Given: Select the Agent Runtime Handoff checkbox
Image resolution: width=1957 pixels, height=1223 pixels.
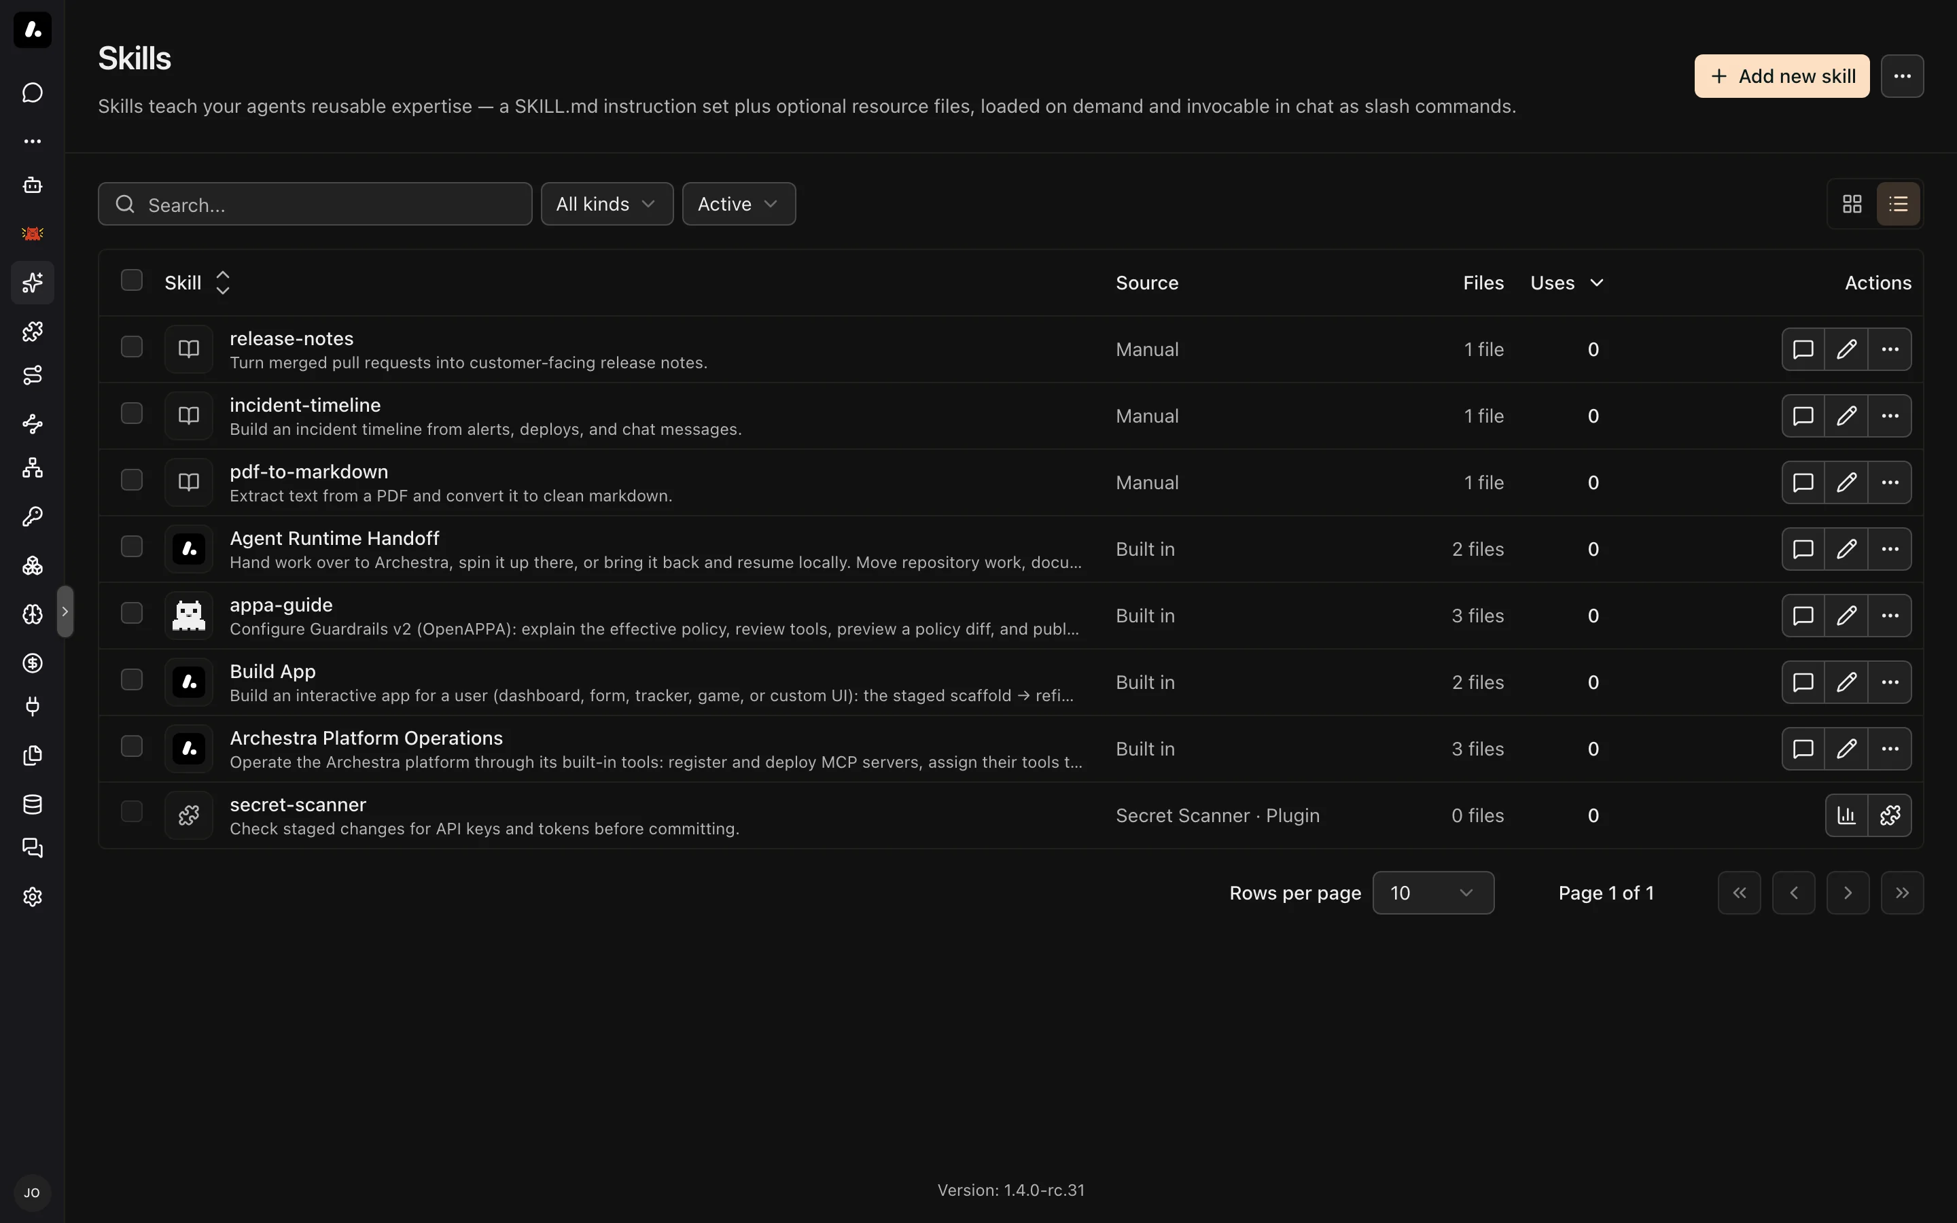Looking at the screenshot, I should tap(132, 547).
